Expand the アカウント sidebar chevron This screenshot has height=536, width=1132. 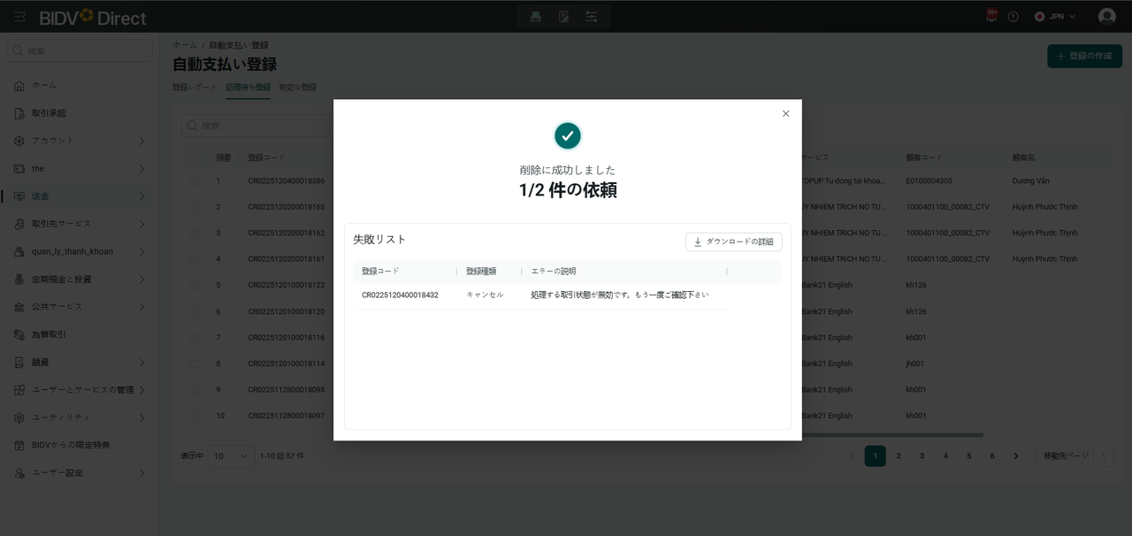141,141
